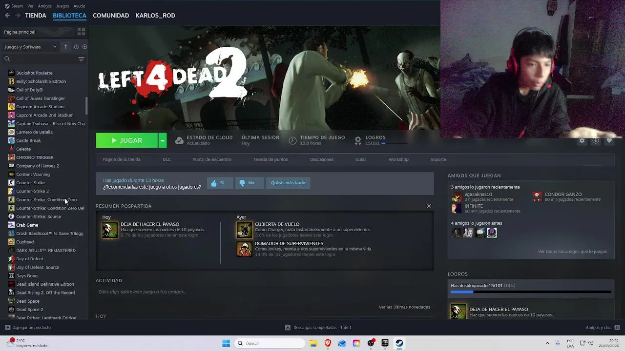Viewport: 625px width, 351px height.
Task: Open the Ver menu
Action: click(x=30, y=6)
